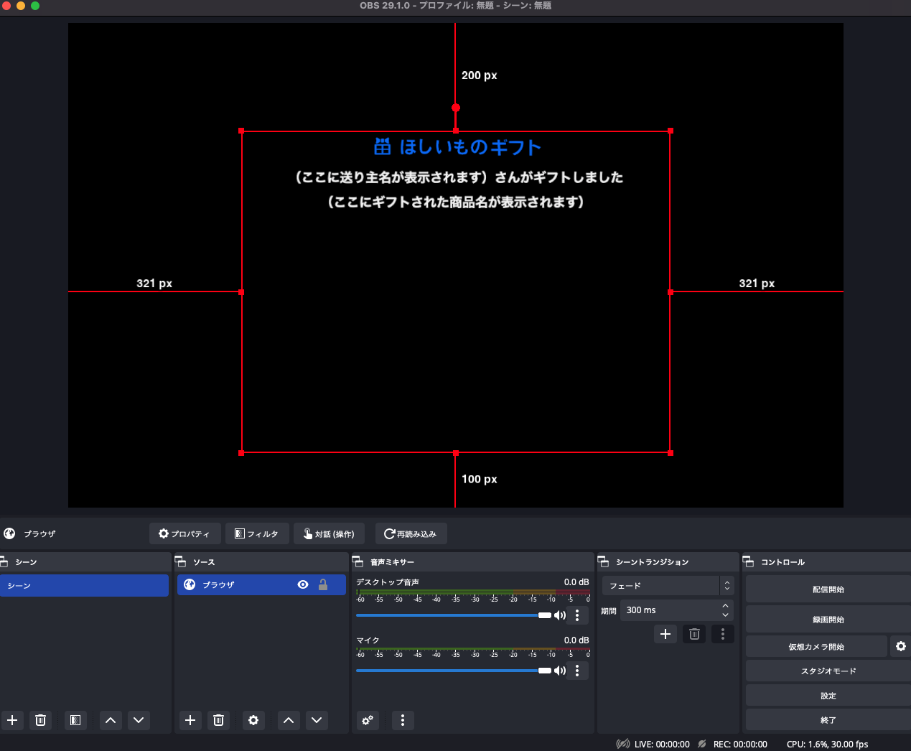Open virtual camera settings gear icon
This screenshot has height=751, width=911.
pos(900,646)
